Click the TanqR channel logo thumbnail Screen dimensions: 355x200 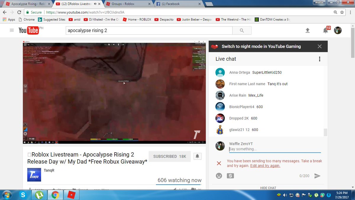tap(34, 175)
